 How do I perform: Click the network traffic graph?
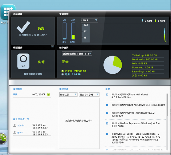click(x=123, y=33)
